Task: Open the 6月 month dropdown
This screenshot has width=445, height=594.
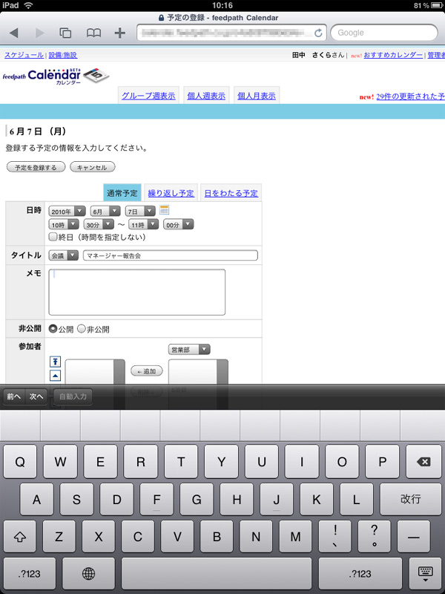Action: (x=105, y=211)
